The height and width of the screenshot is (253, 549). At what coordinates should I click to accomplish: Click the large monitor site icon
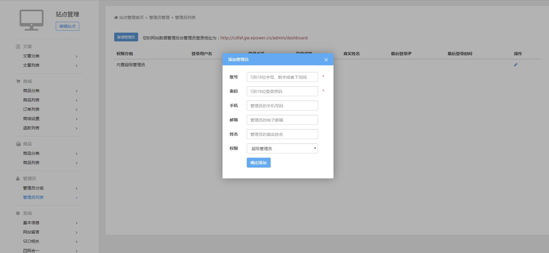pos(32,20)
